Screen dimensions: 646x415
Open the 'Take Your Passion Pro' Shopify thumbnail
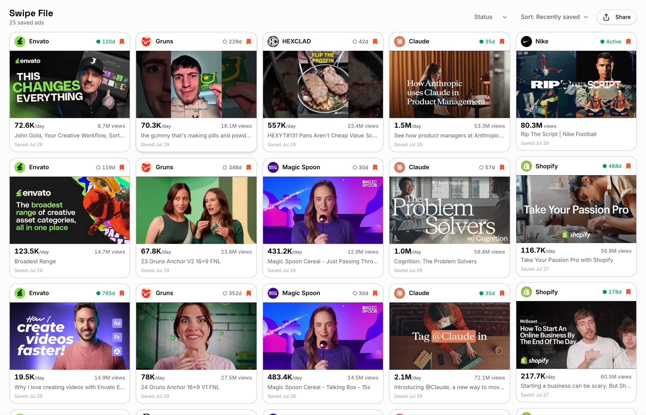point(576,209)
